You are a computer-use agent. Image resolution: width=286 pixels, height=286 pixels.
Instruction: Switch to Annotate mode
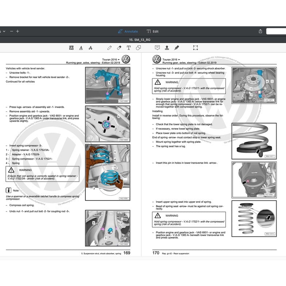tap(128, 31)
